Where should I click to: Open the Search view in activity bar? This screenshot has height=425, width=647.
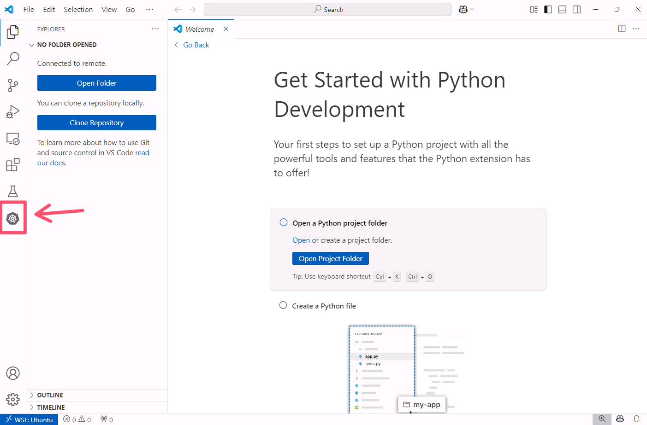[13, 58]
